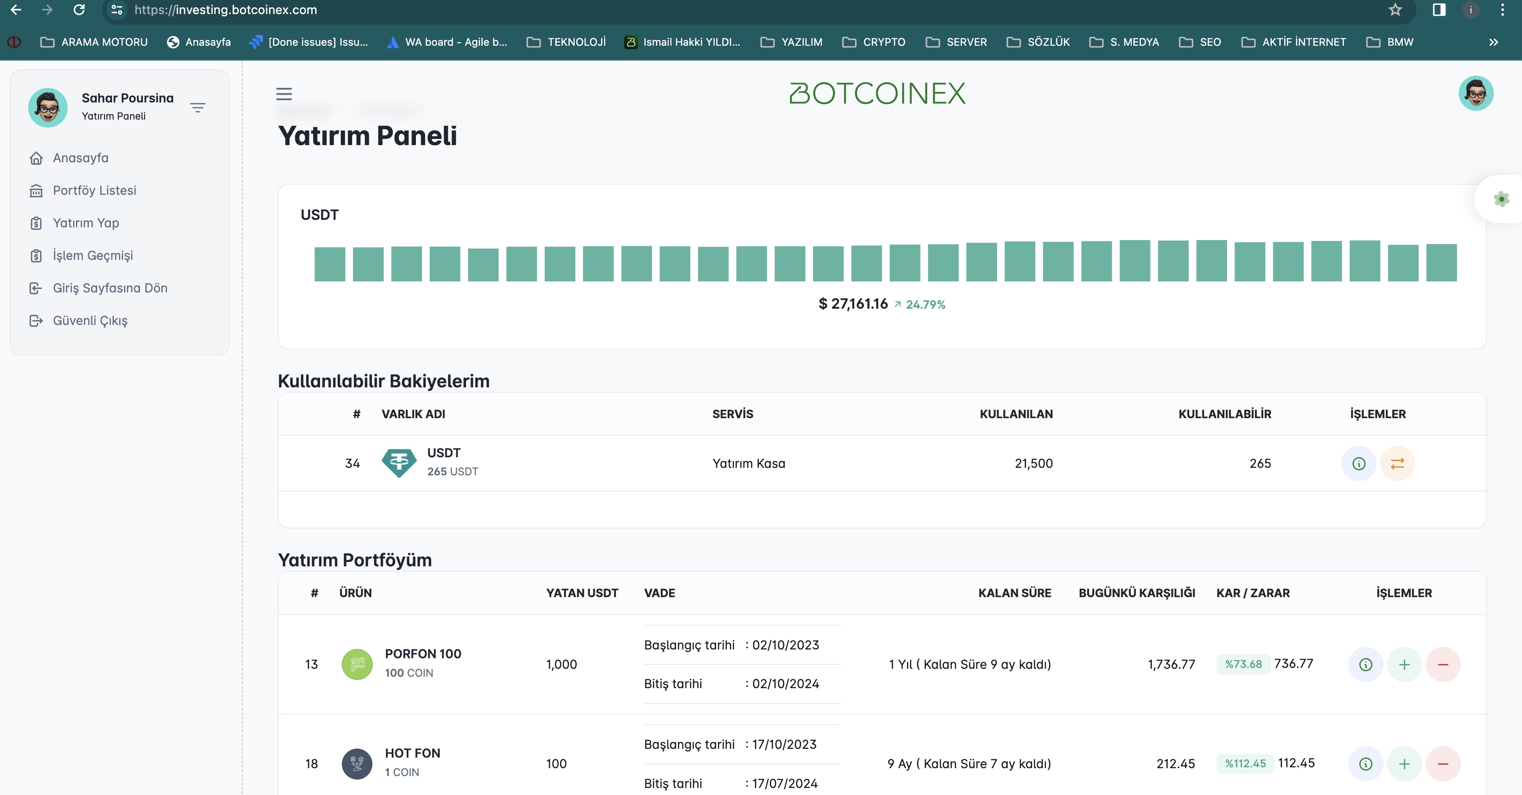Click the PORFON 100 product icon
This screenshot has width=1522, height=795.
point(357,664)
